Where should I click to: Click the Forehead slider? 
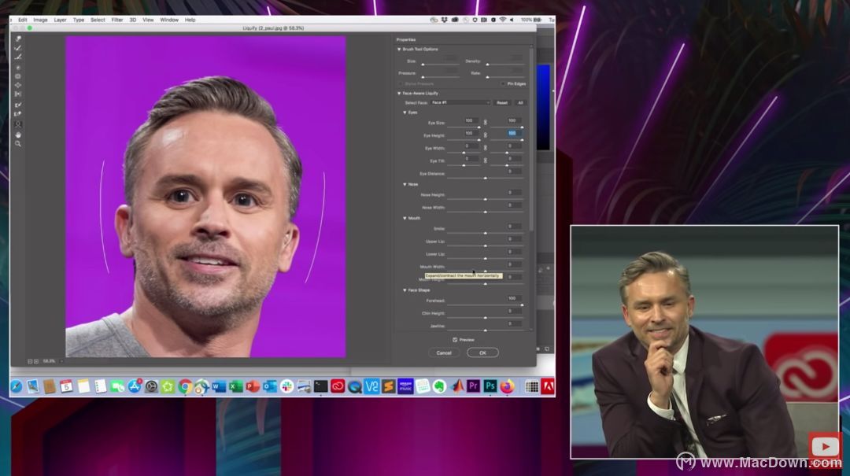click(x=485, y=304)
